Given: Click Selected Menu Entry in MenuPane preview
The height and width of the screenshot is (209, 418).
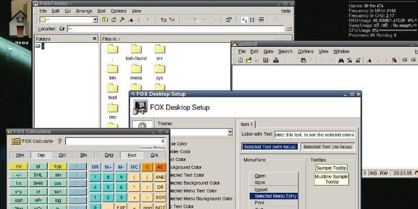Looking at the screenshot, I should [x=274, y=196].
